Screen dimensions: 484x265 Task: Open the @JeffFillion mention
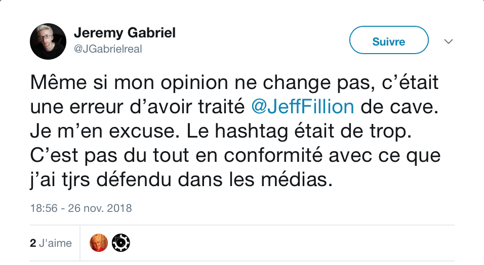point(303,107)
